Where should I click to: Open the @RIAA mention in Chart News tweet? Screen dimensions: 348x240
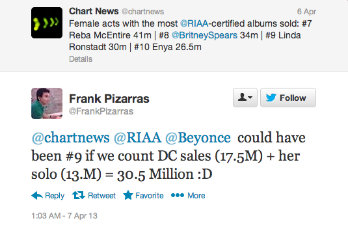coord(194,23)
